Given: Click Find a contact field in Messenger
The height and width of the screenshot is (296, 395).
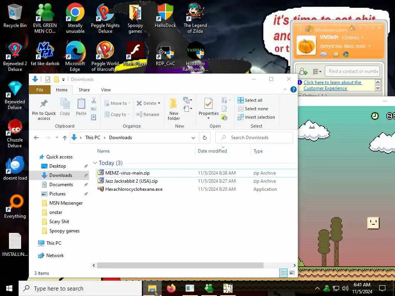Looking at the screenshot, I should pos(352,71).
